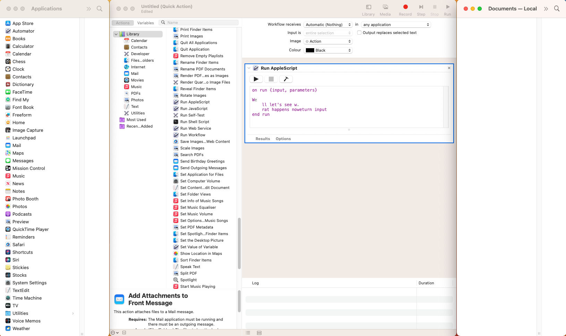Select Calendar in the Library tree

139,41
